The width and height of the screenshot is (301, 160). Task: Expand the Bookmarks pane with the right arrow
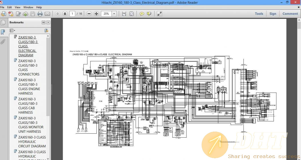pos(48,22)
